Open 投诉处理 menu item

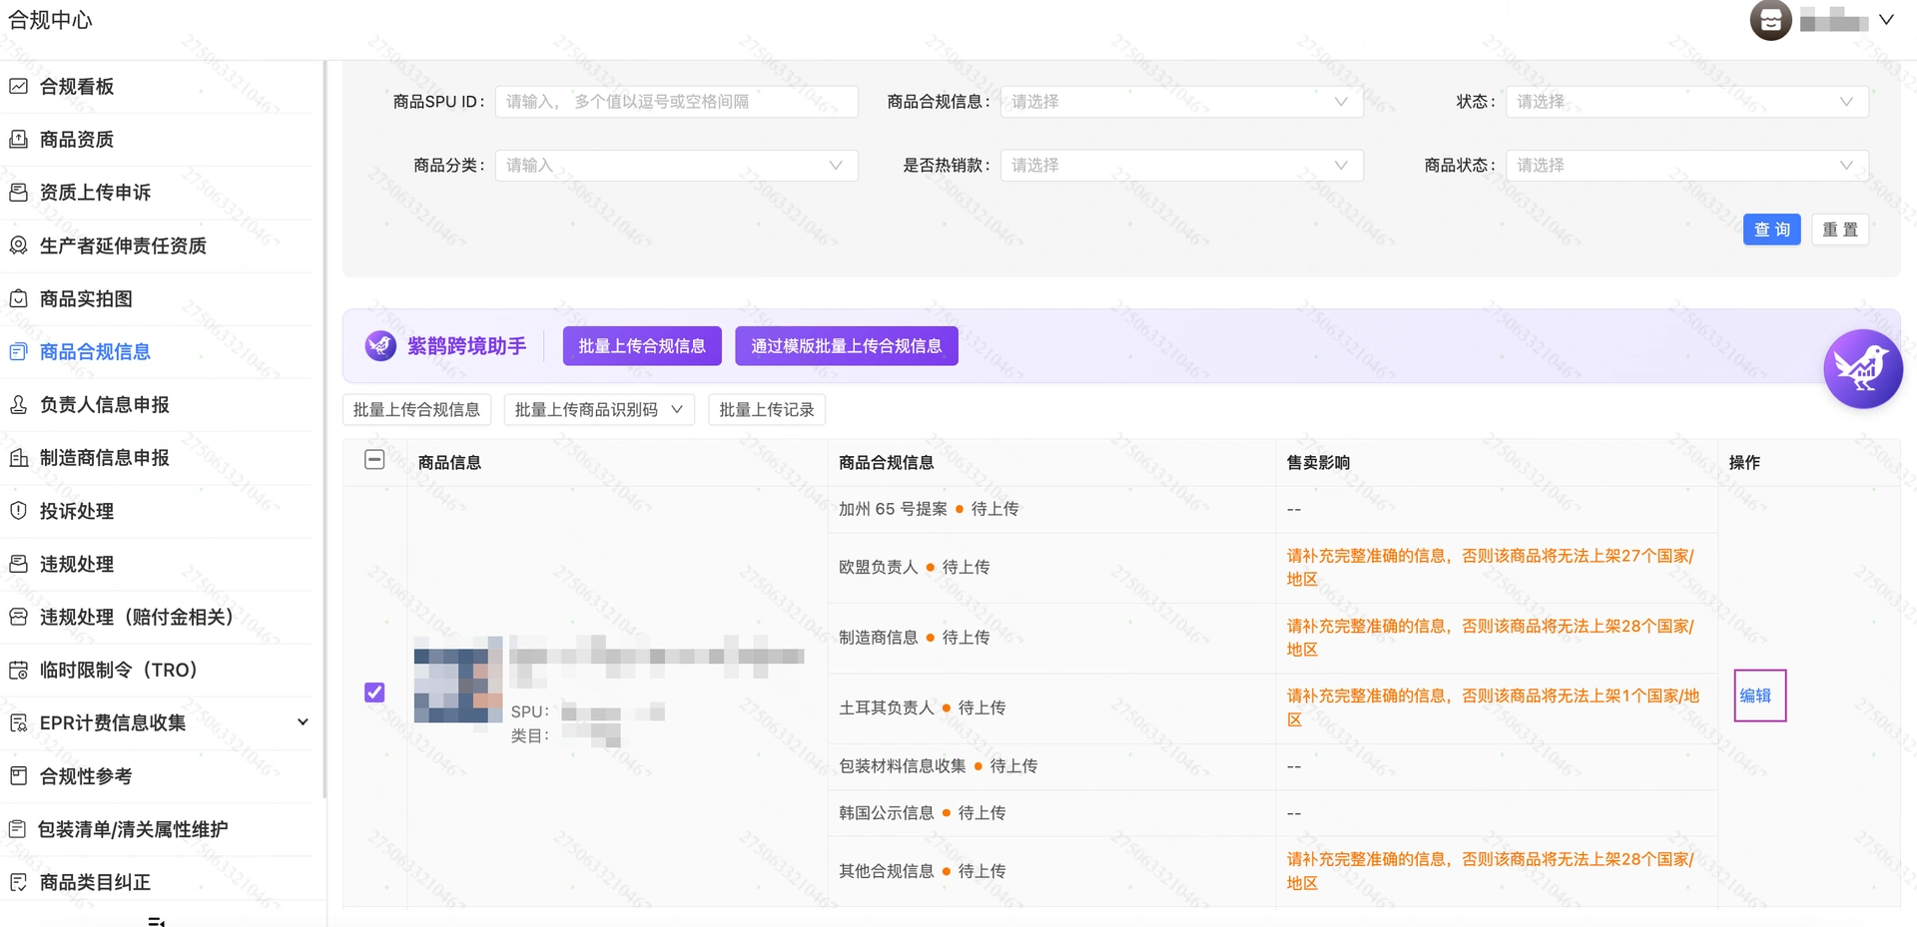pyautogui.click(x=77, y=511)
